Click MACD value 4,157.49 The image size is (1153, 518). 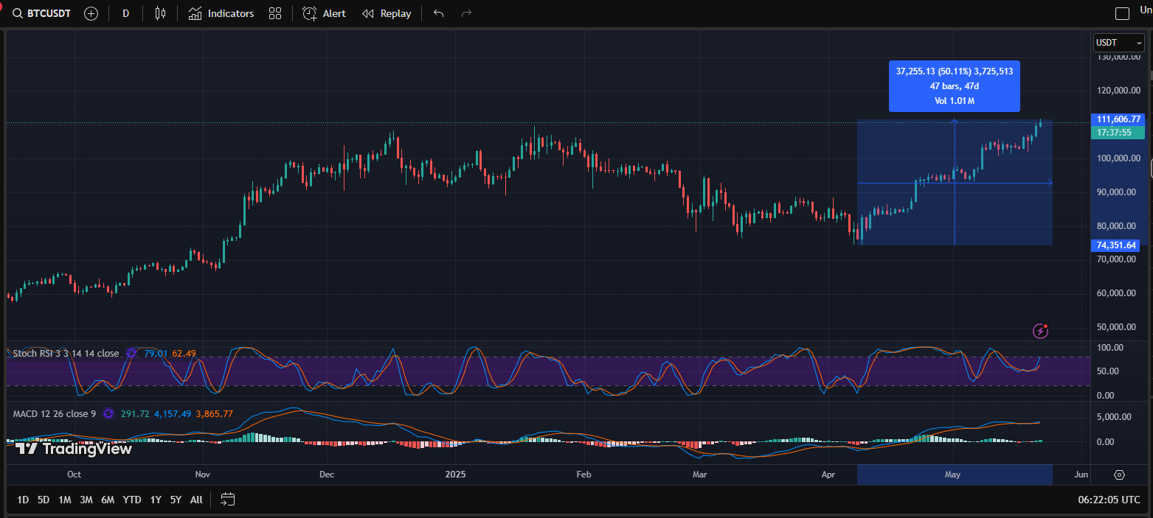pos(173,414)
